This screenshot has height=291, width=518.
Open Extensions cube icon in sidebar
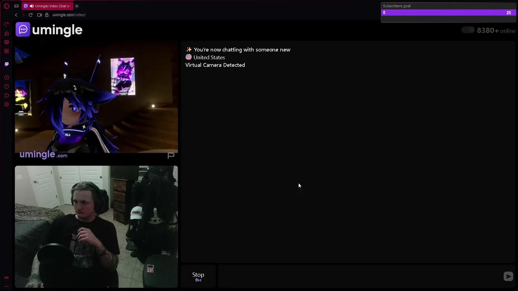pyautogui.click(x=6, y=95)
